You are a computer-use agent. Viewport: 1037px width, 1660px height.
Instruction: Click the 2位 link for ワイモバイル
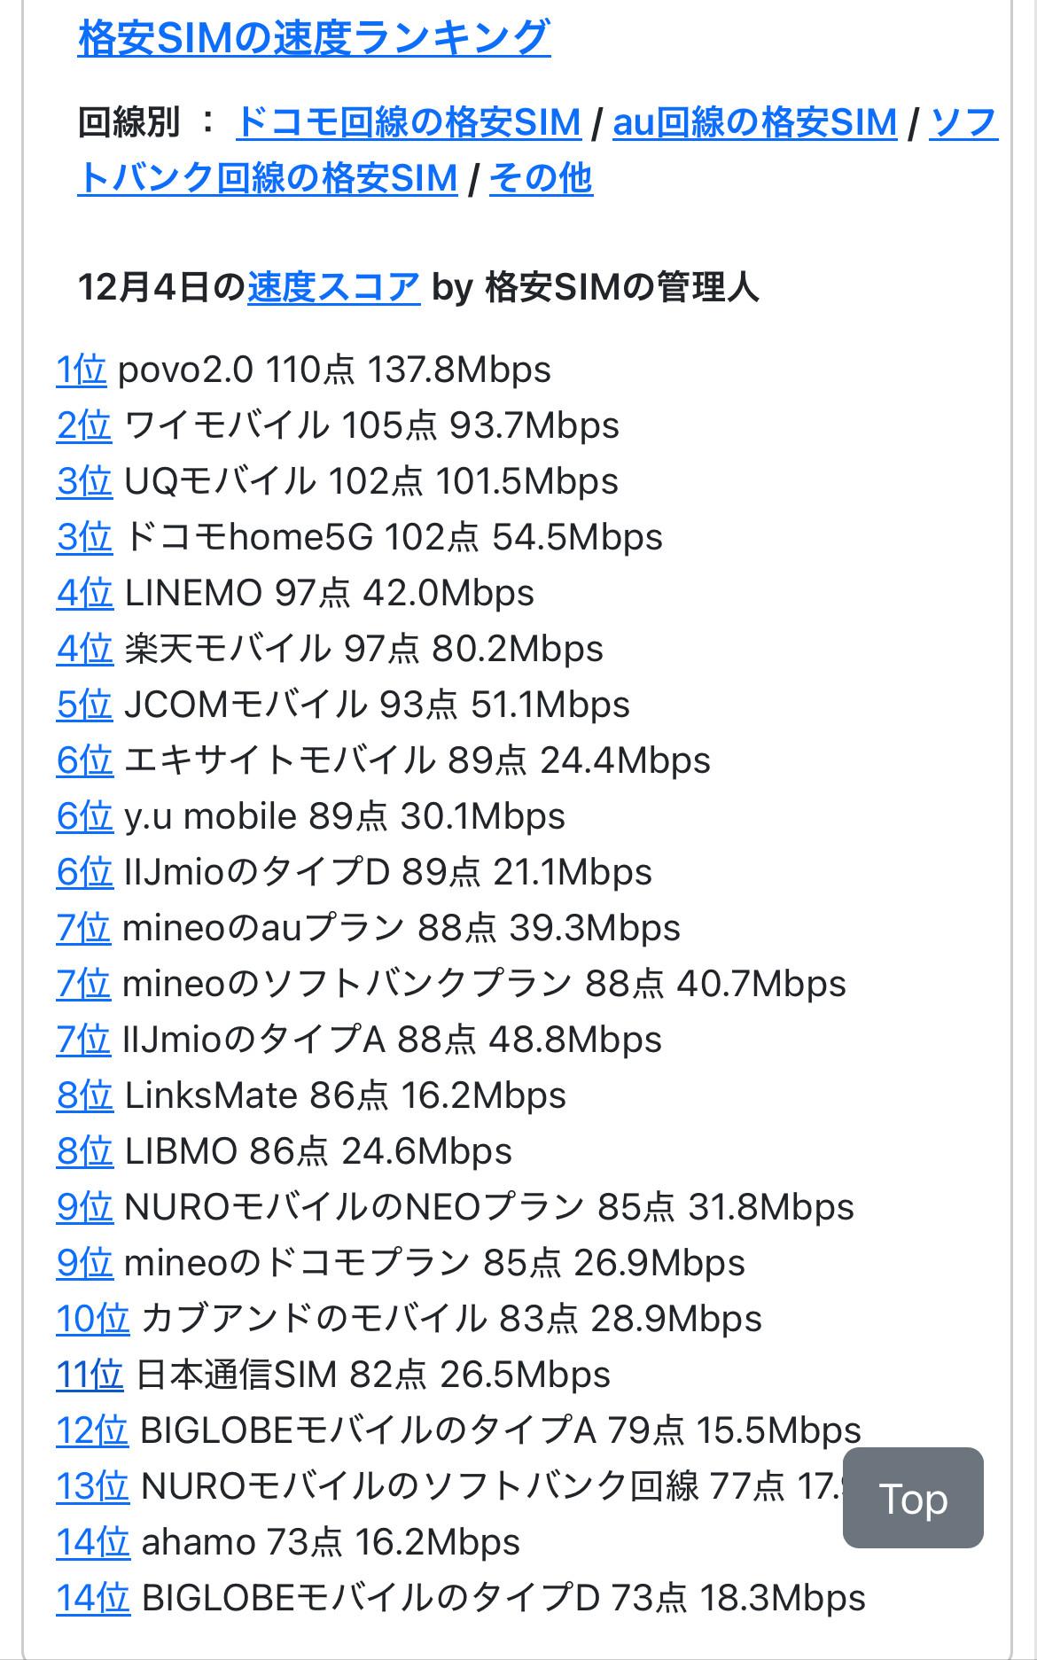coord(84,425)
